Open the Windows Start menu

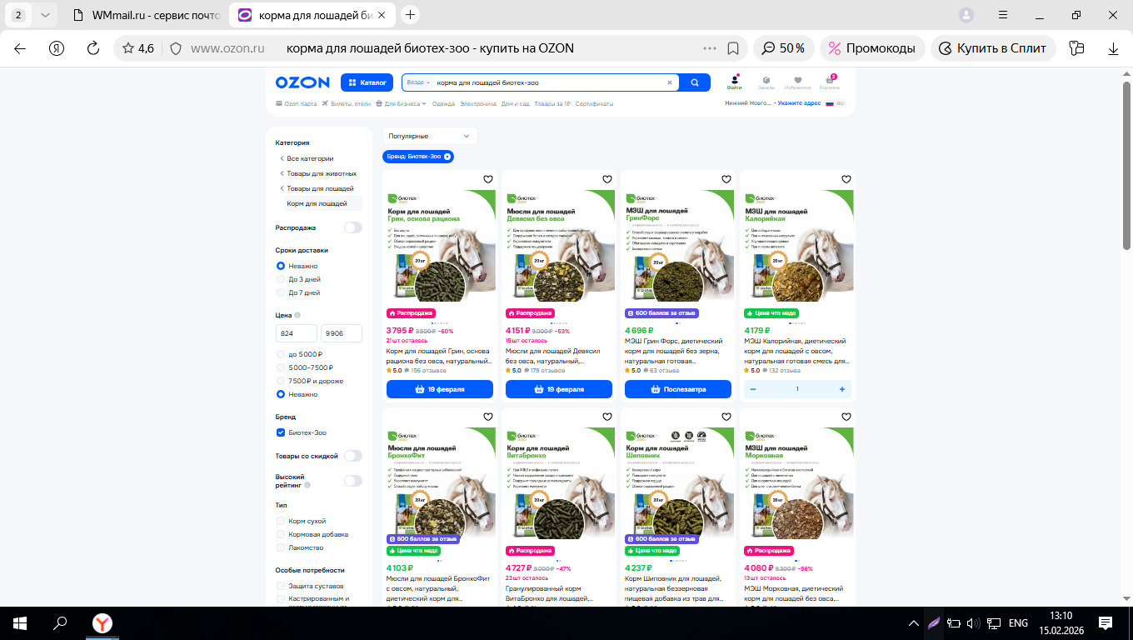click(x=19, y=622)
